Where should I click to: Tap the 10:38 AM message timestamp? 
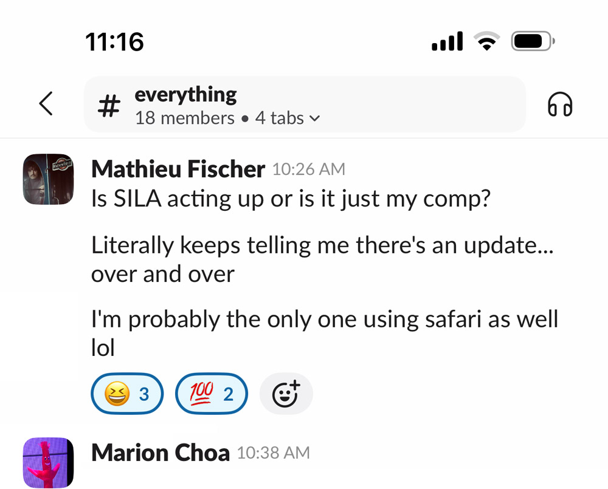(273, 453)
